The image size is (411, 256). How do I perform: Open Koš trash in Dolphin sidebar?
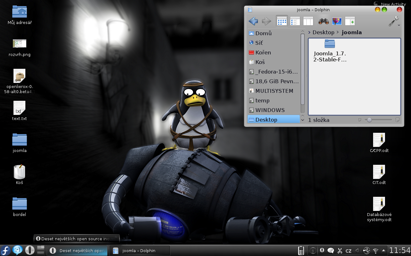274,62
